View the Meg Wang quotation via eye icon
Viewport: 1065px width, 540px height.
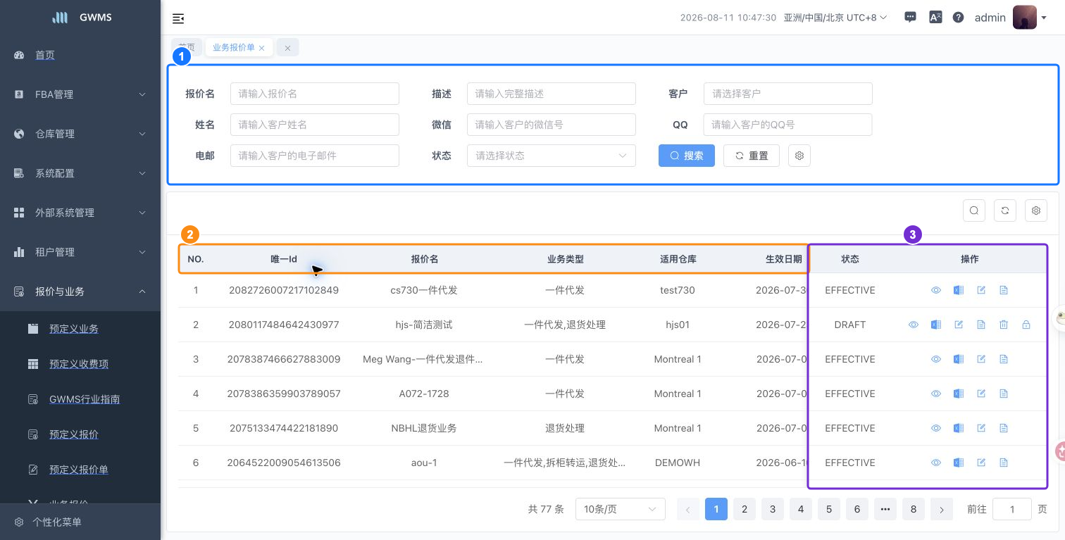click(x=936, y=359)
